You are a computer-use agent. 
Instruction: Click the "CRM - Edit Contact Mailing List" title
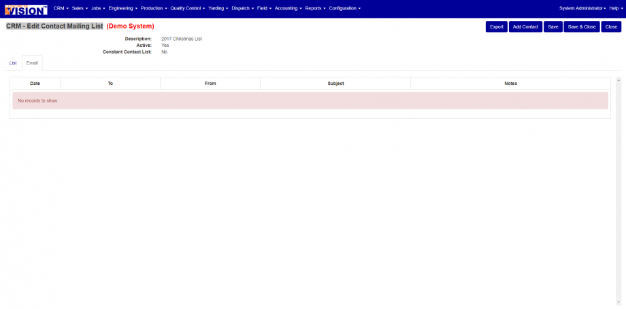point(54,26)
